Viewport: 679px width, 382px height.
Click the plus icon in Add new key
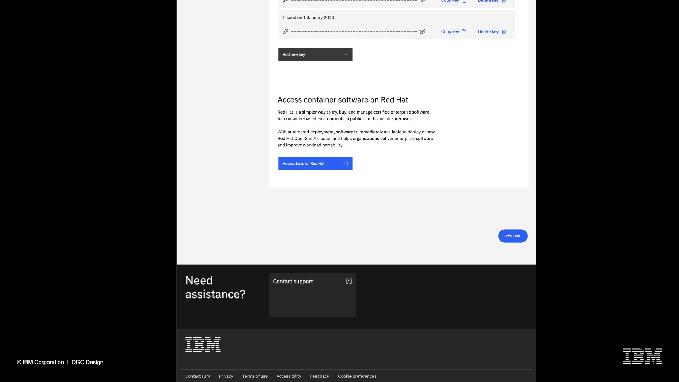(346, 54)
